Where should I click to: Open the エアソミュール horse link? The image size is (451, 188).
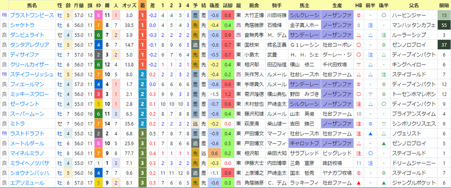click(x=27, y=183)
